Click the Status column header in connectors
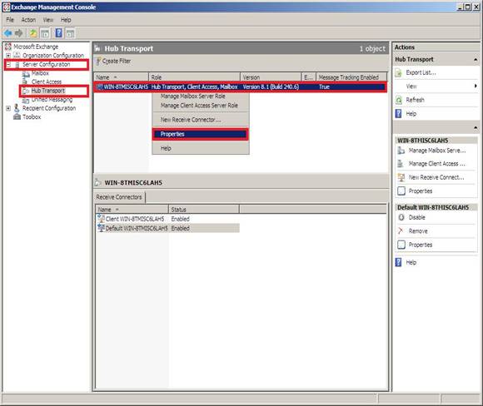Image resolution: width=483 pixels, height=406 pixels. [204, 210]
